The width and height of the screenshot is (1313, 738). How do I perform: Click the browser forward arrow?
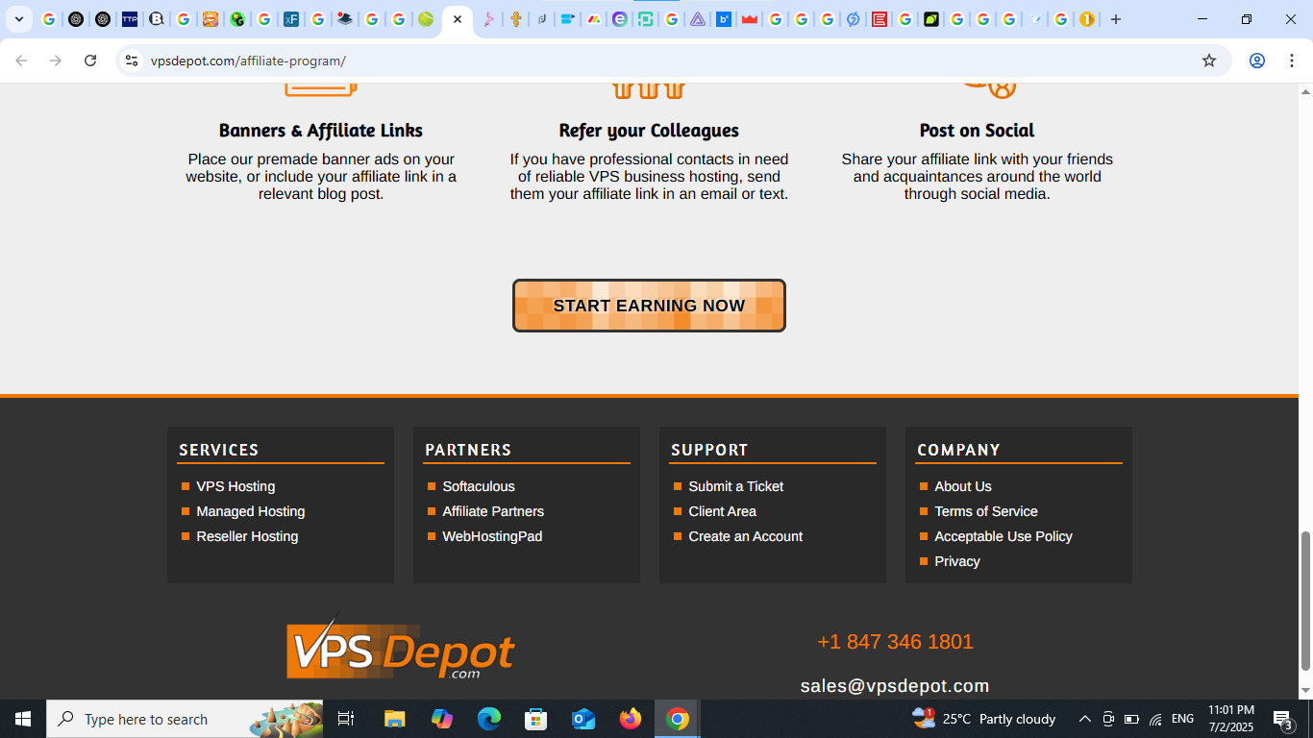56,61
